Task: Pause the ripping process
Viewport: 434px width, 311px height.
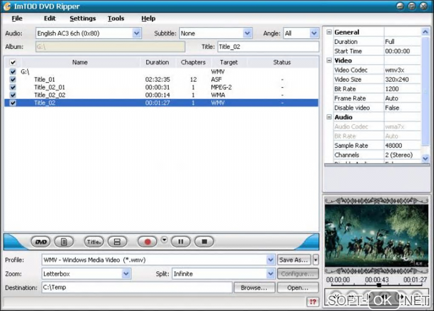Action: [x=180, y=242]
